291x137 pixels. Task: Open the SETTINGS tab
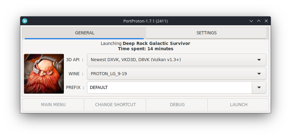click(206, 33)
